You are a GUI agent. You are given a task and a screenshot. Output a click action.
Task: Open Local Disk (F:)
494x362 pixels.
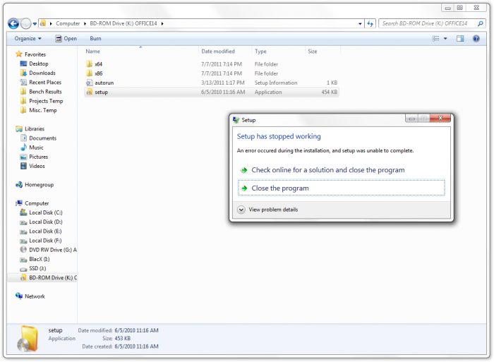45,241
